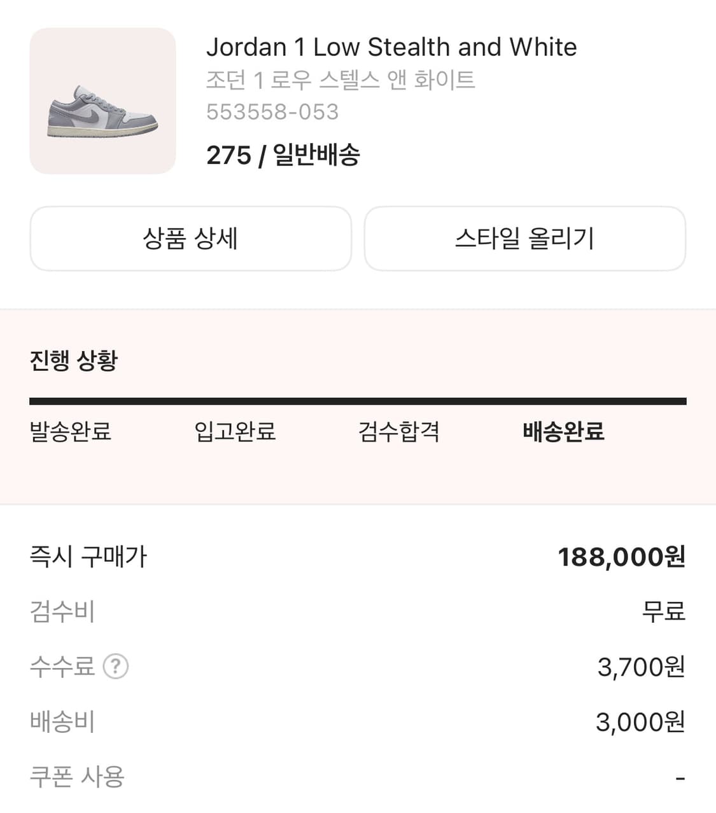Screen dimensions: 716x813
Task: Select the 입고완료 progress step
Action: pyautogui.click(x=235, y=431)
